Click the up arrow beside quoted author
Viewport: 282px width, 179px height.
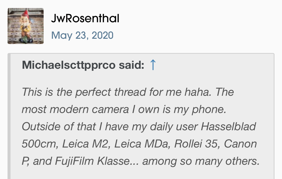153,65
